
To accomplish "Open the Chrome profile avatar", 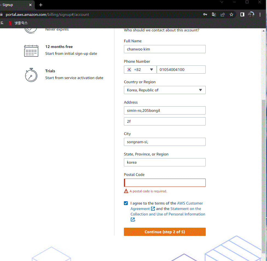I will coord(251,14).
